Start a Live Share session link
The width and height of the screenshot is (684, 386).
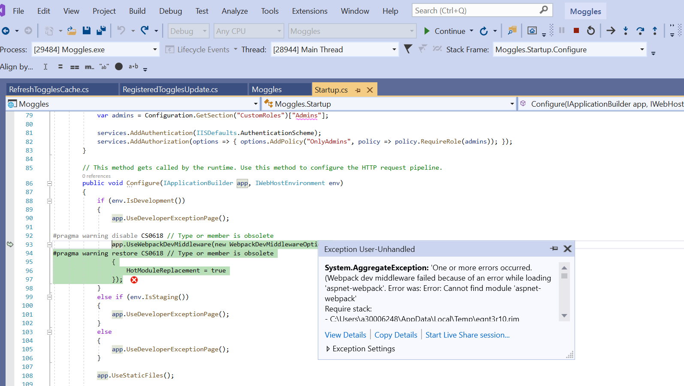(467, 335)
